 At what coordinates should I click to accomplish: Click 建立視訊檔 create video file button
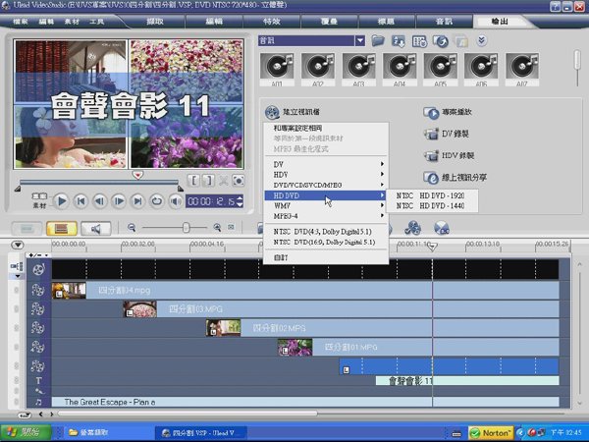point(293,112)
